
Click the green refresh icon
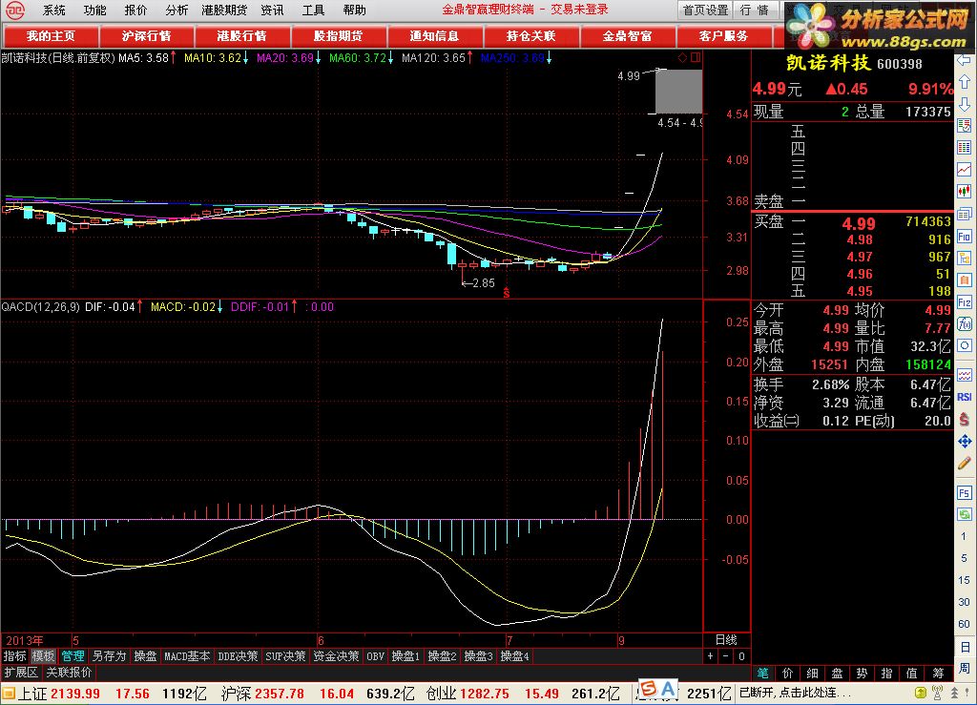pos(964,514)
